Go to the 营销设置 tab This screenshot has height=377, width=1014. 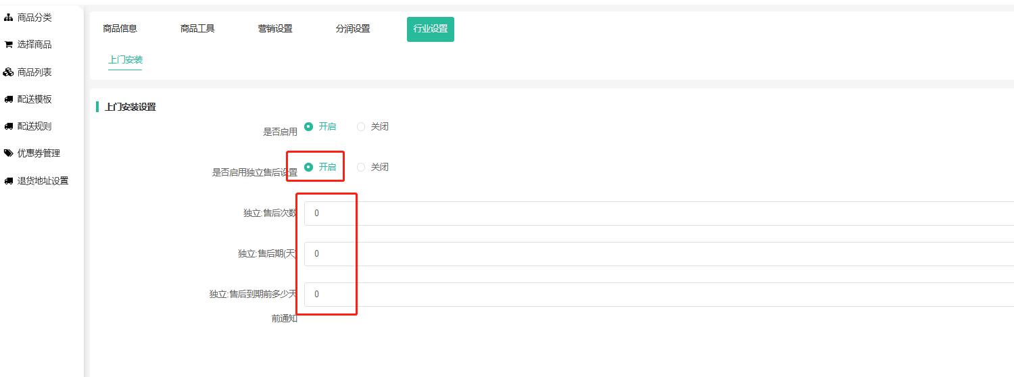click(275, 29)
